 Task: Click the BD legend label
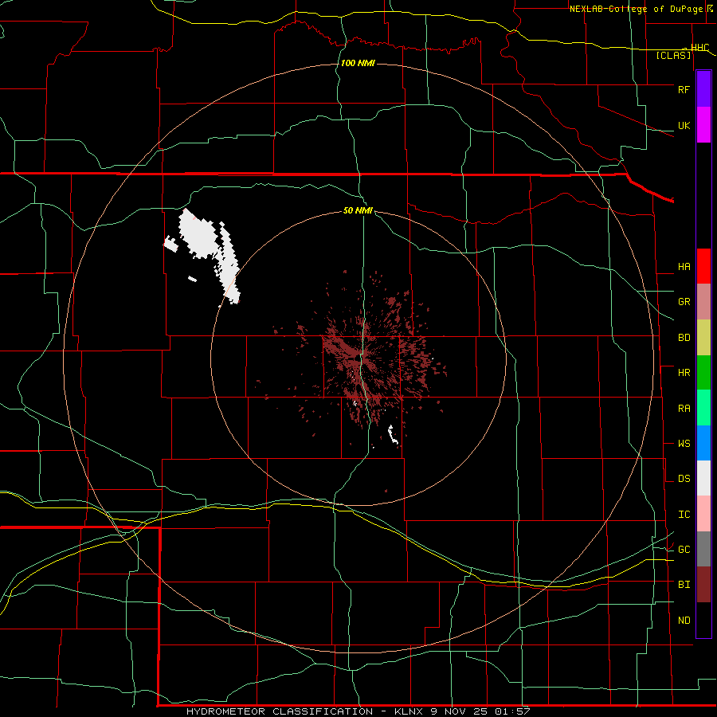point(684,338)
